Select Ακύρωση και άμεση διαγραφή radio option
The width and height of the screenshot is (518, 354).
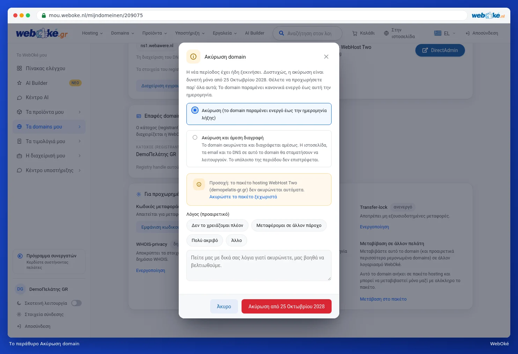[195, 138]
